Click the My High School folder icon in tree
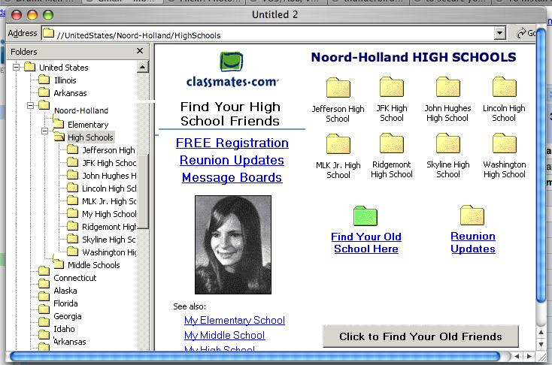This screenshot has width=552, height=365. pyautogui.click(x=72, y=213)
